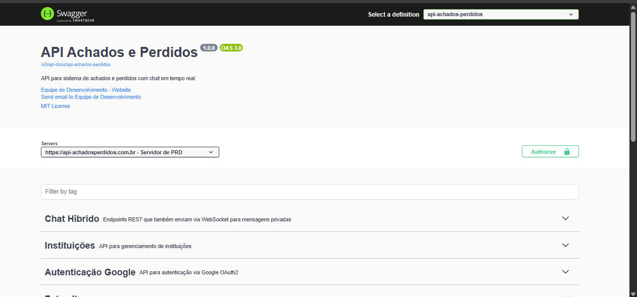Expand Chat Híbrido using its chevron arrow
The image size is (637, 297).
pos(565,218)
